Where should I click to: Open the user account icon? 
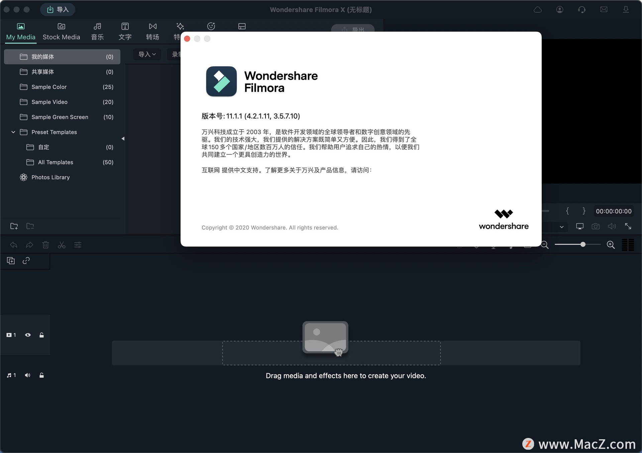[559, 10]
